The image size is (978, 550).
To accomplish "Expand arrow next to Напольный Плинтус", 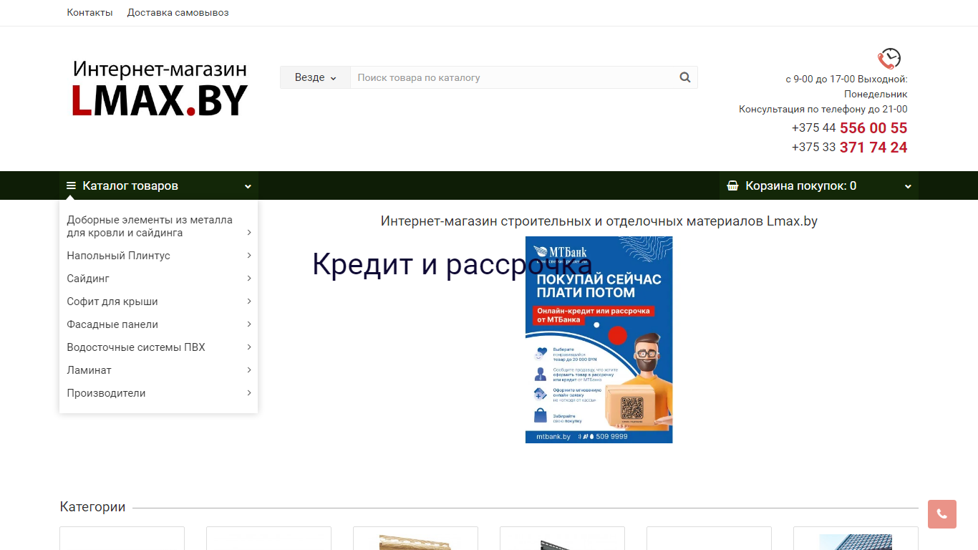I will pos(248,255).
